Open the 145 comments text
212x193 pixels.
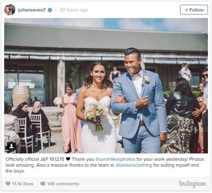click(x=63, y=184)
